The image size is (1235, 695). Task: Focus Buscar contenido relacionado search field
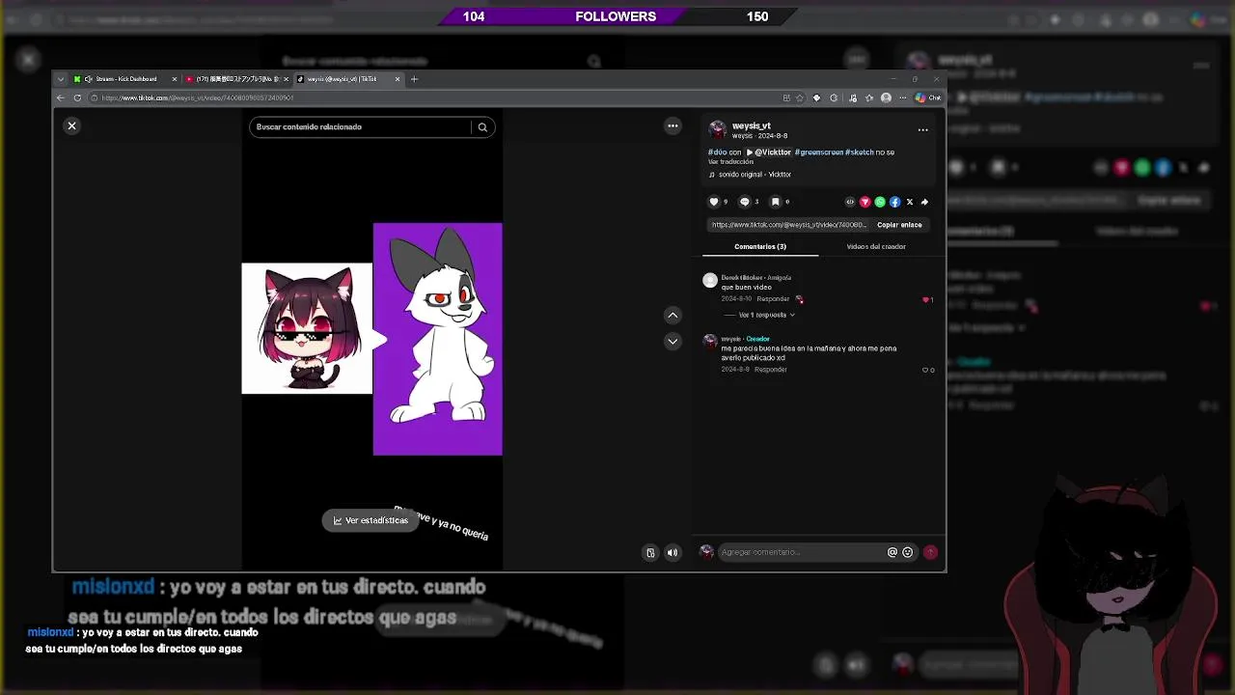(x=362, y=126)
